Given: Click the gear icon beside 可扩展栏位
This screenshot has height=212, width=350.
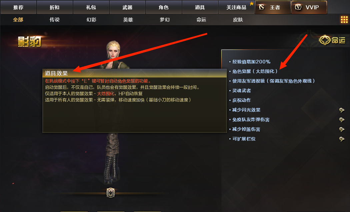Looking at the screenshot, I should [x=342, y=139].
